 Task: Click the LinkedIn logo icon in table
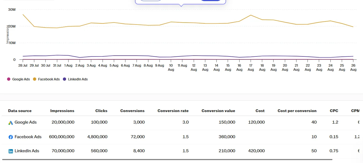[x=11, y=151]
